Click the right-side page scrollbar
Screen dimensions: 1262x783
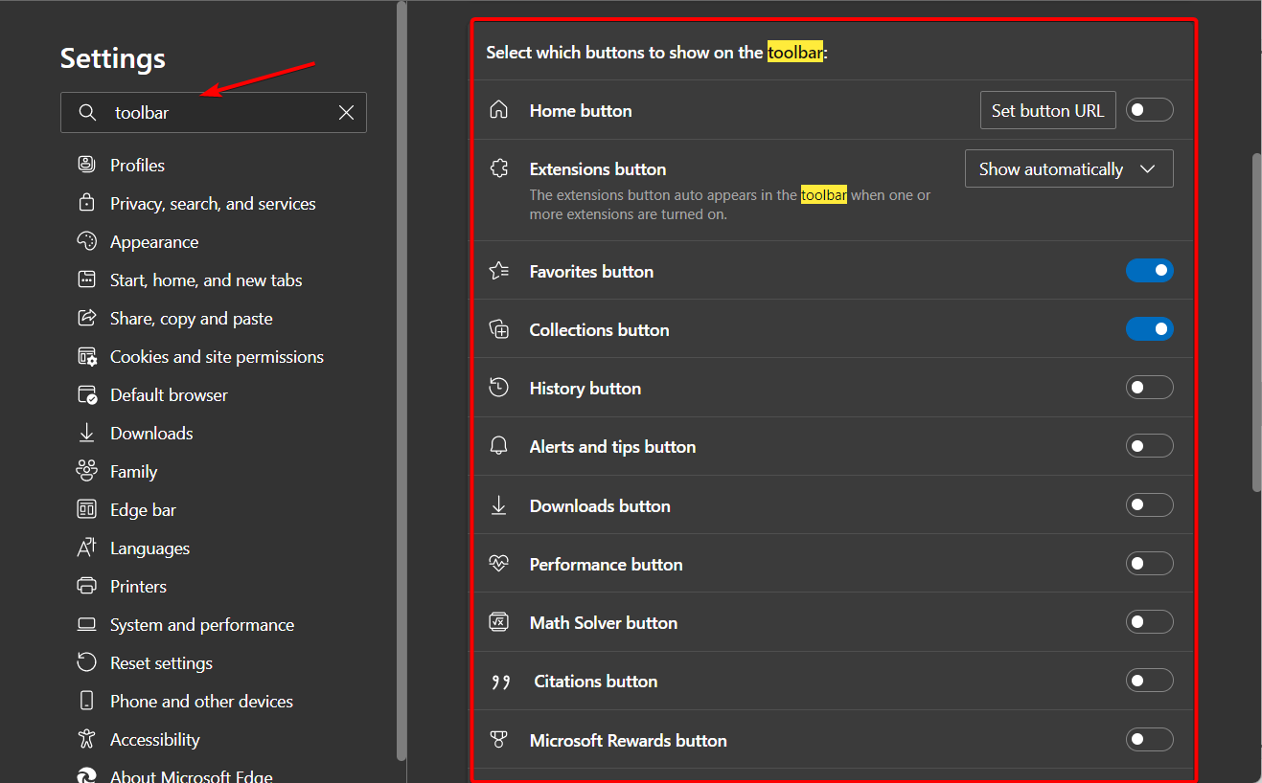point(1256,323)
